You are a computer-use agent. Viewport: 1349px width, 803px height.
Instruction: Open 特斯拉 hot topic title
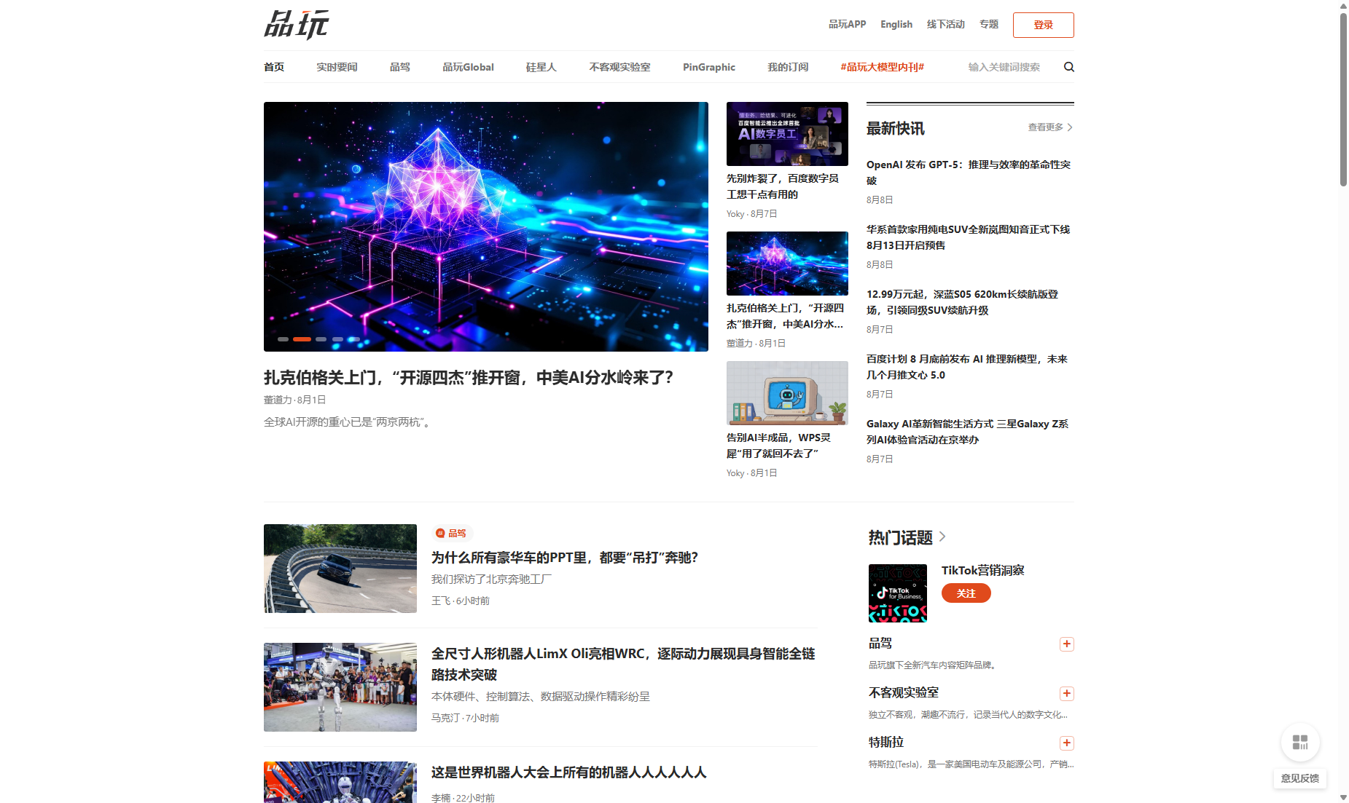point(886,742)
